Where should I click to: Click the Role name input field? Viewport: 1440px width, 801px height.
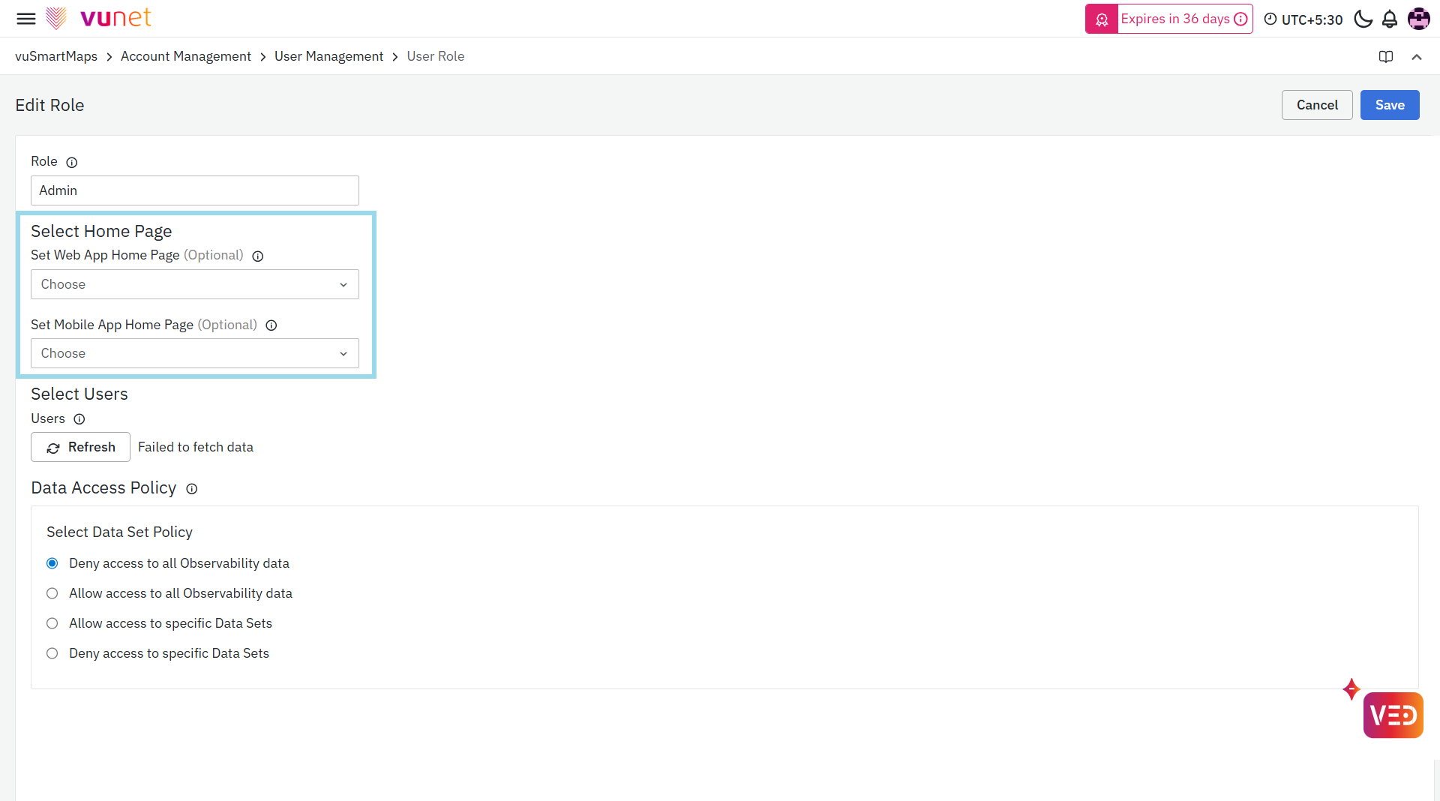pos(194,190)
